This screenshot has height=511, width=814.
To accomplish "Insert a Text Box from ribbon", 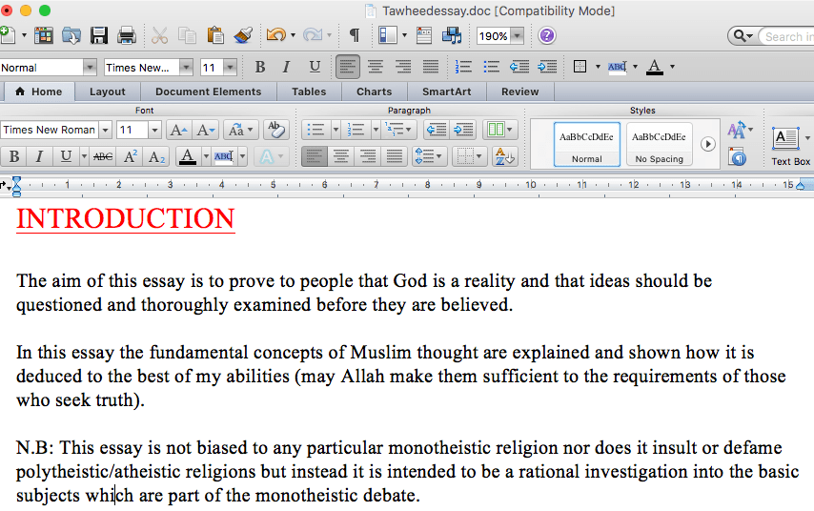I will click(789, 144).
